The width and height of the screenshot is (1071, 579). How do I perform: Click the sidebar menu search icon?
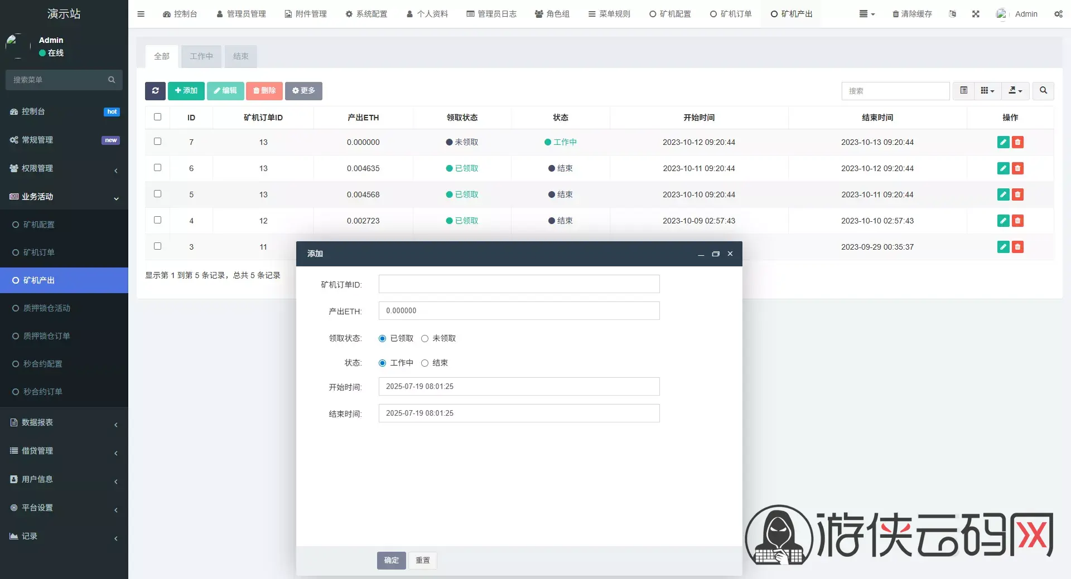[x=112, y=80]
